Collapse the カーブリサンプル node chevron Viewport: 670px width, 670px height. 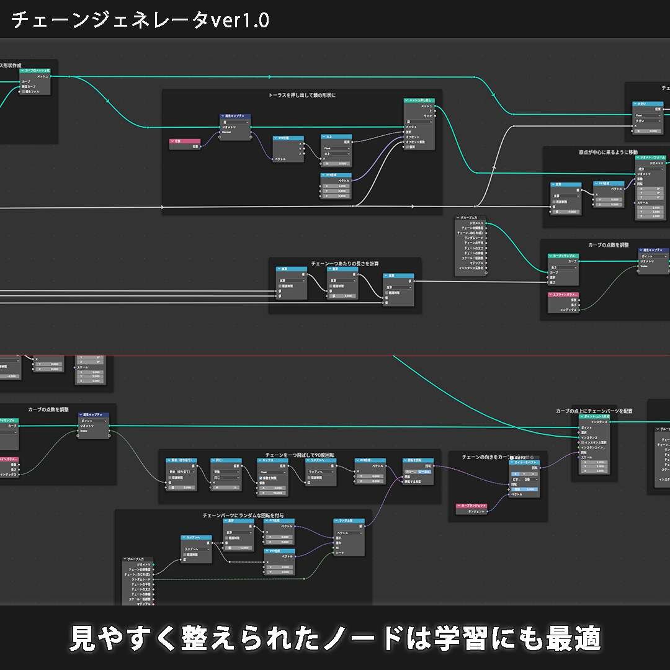(x=551, y=255)
